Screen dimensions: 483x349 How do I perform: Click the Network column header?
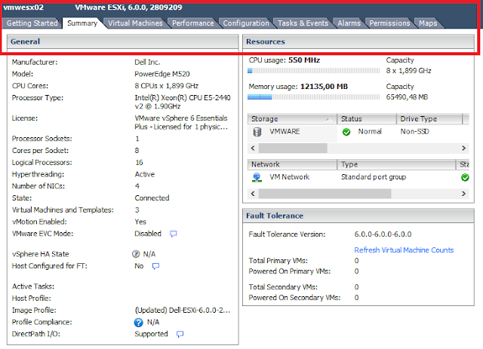tap(292, 164)
